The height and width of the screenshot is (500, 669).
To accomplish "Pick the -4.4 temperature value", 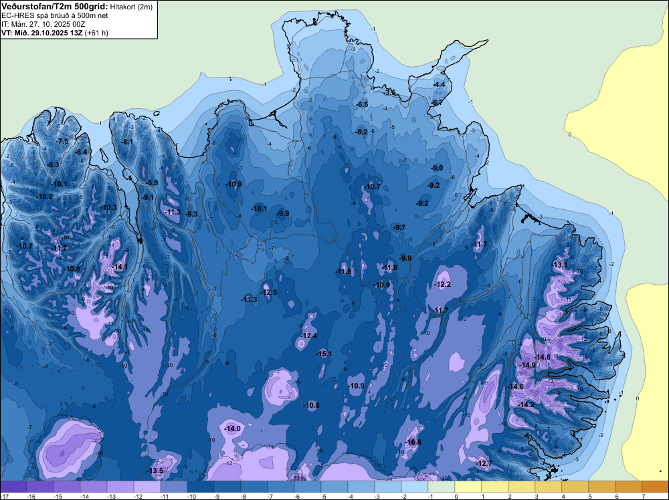I will tap(439, 85).
